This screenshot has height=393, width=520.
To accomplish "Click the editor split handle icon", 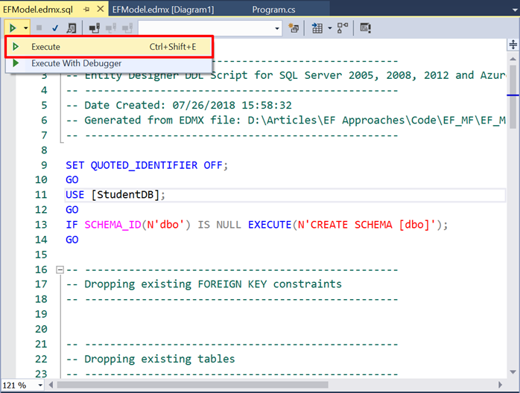I will [513, 45].
